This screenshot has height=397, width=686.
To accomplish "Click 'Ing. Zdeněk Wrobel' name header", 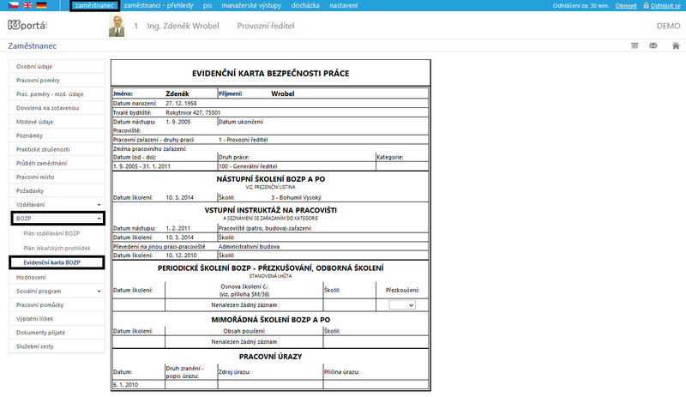I will [x=183, y=26].
